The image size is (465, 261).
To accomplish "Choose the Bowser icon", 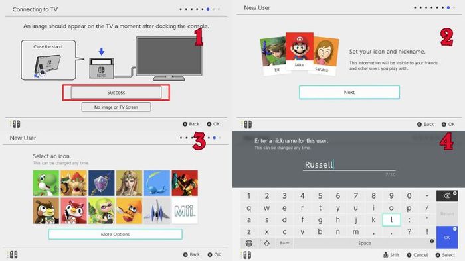I will click(x=74, y=183).
